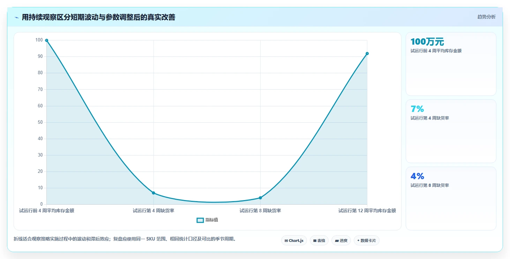Click the data point for 第 12 周库存金额

point(367,53)
